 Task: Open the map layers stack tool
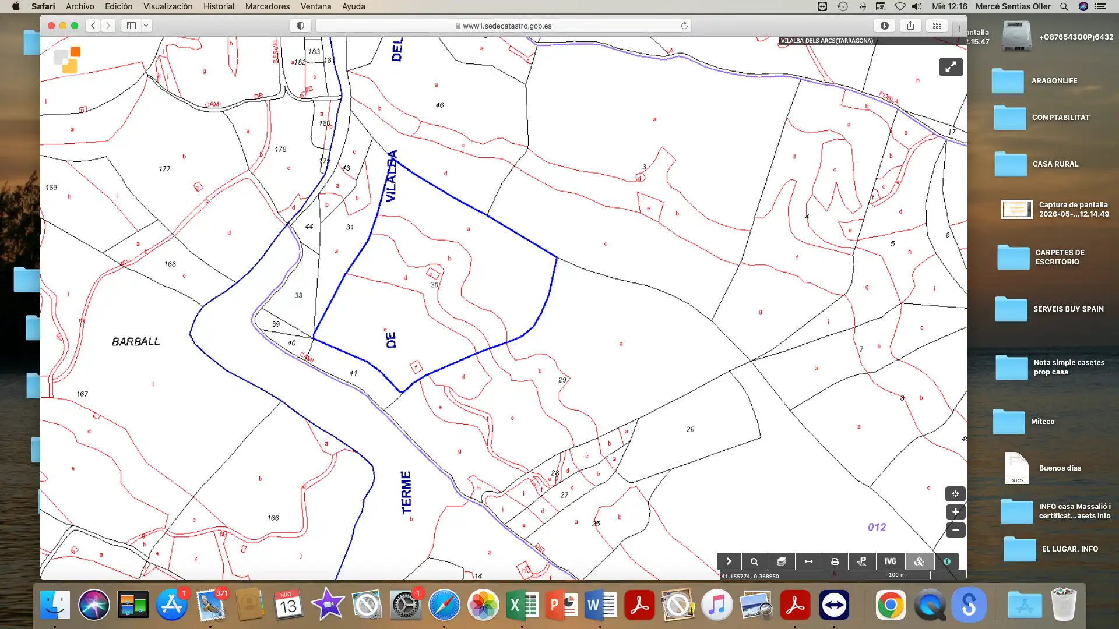coord(782,561)
